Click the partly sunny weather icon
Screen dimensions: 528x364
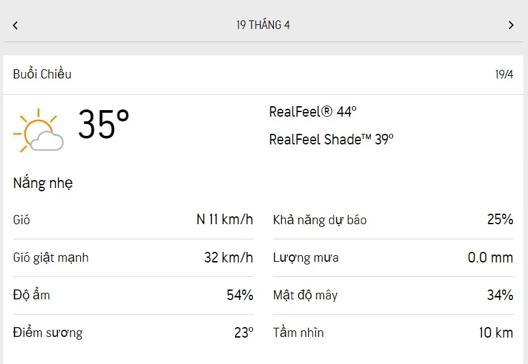coord(38,131)
